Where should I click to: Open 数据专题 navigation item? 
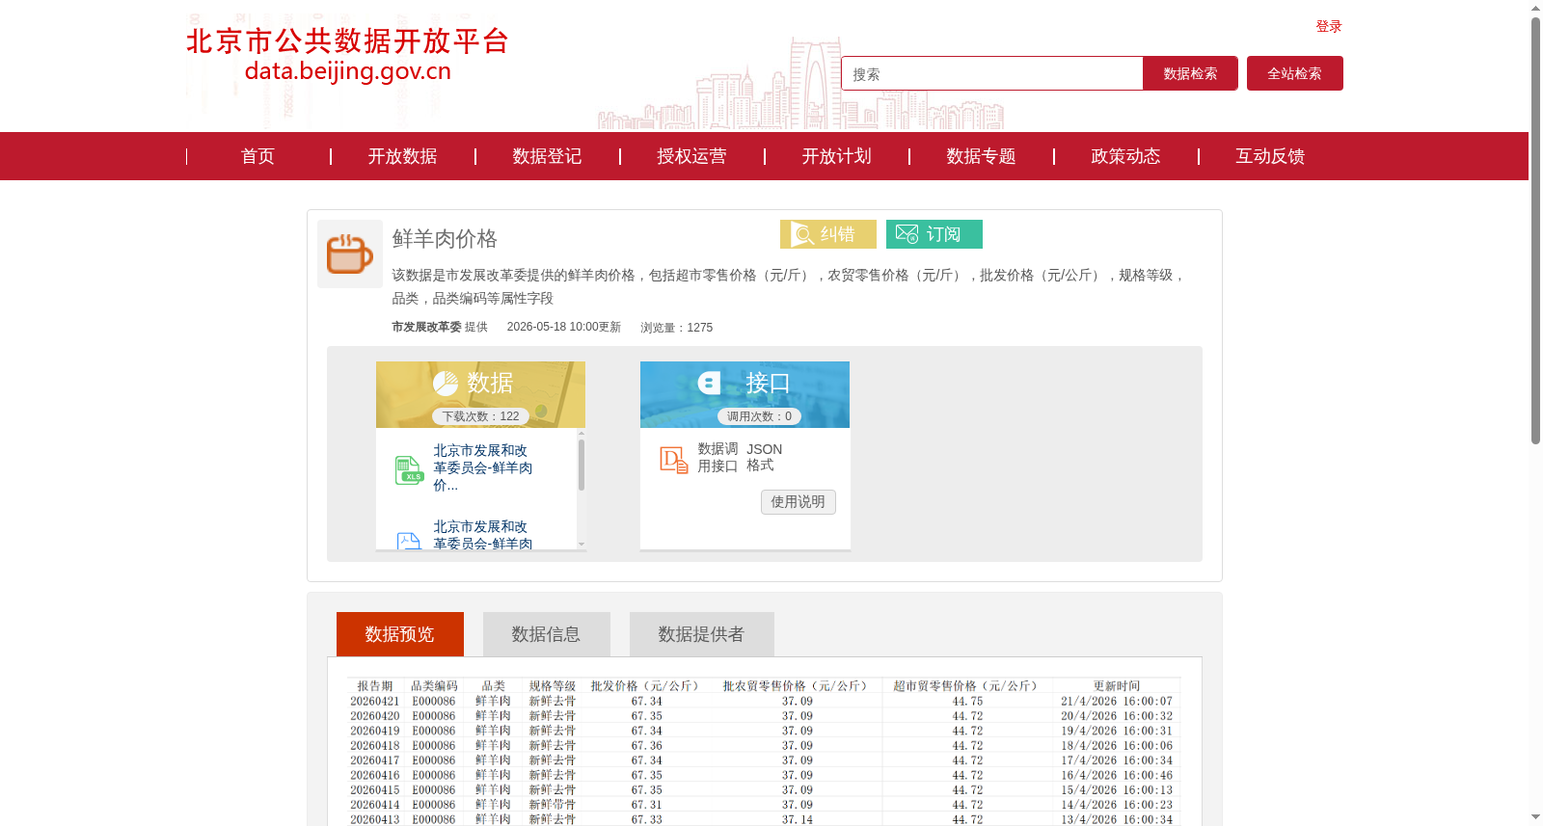pos(981,156)
